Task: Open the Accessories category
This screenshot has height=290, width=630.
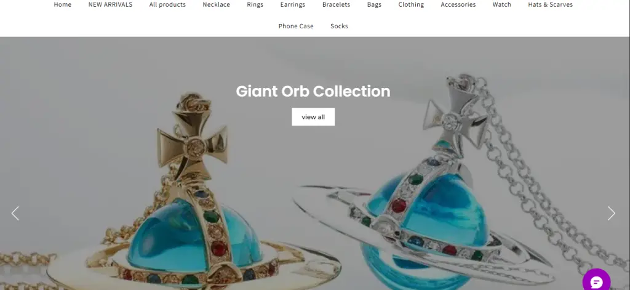Action: point(458,4)
